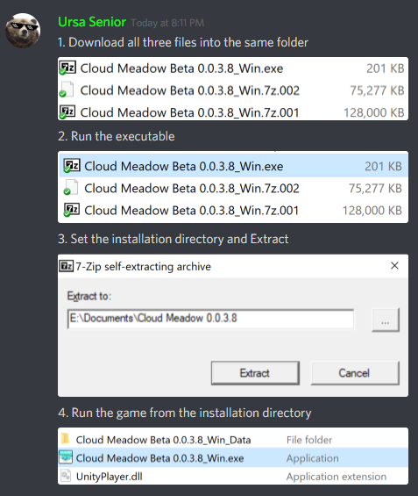Select the Cloud Meadow Beta Win_Data folder
This screenshot has width=418, height=496.
pos(233,440)
